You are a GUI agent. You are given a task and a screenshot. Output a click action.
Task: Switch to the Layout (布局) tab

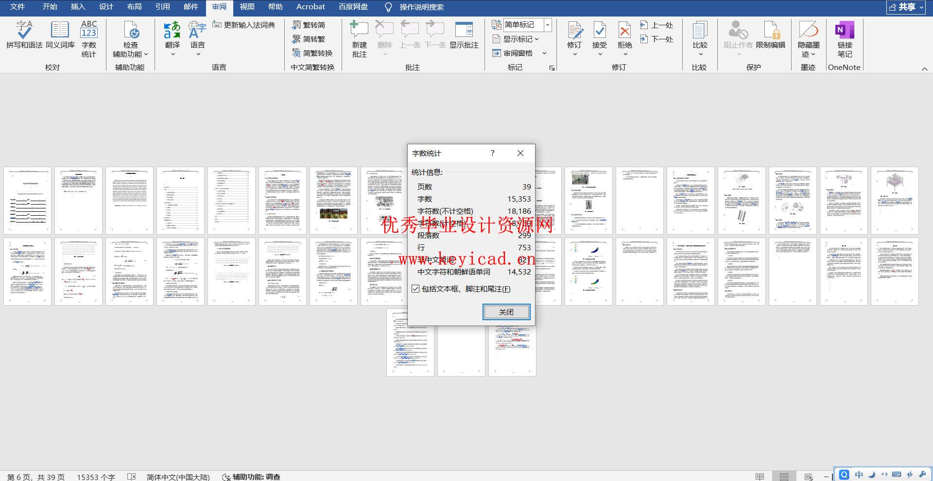click(134, 7)
